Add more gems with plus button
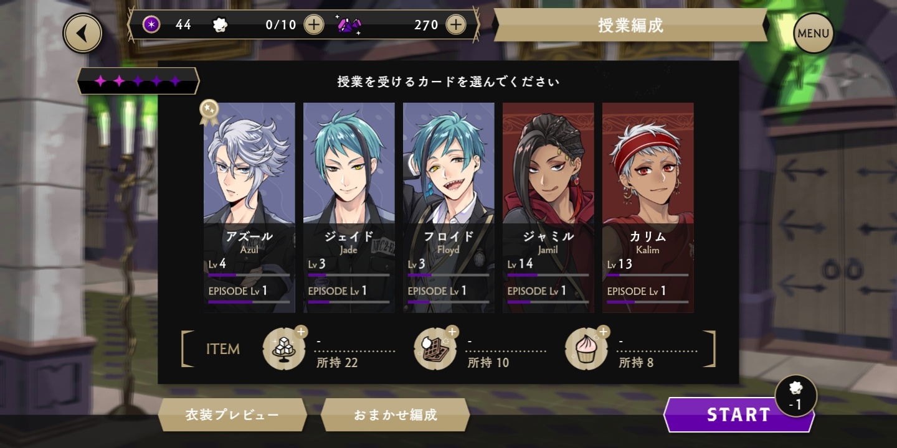This screenshot has width=897, height=448. [x=456, y=25]
